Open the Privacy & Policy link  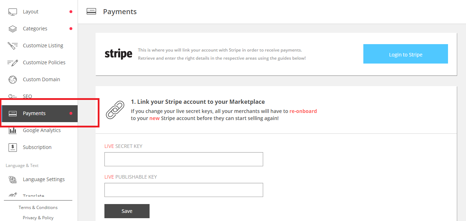pos(38,217)
